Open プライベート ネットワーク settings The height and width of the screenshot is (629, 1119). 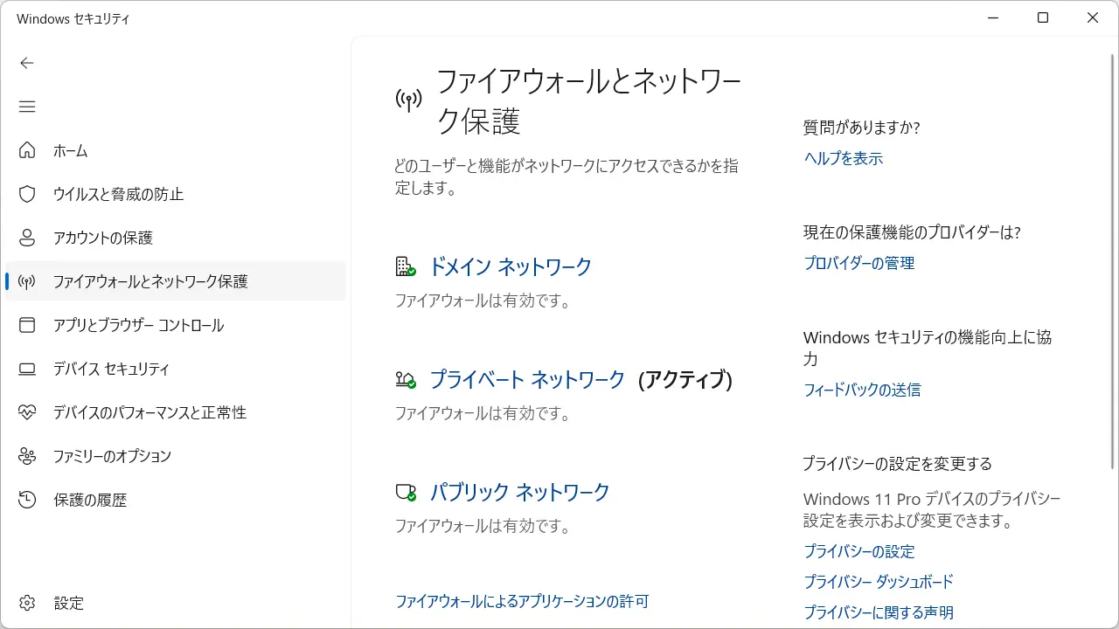[527, 379]
